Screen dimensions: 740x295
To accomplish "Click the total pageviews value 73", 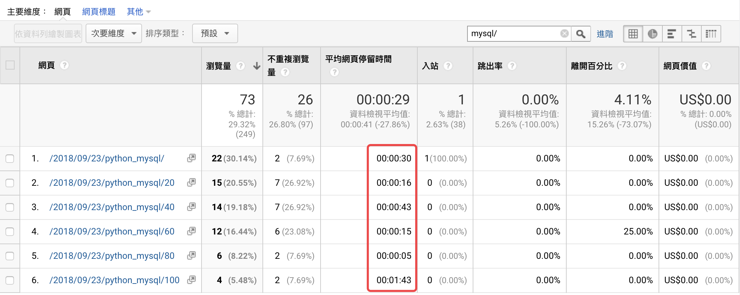I will 247,99.
